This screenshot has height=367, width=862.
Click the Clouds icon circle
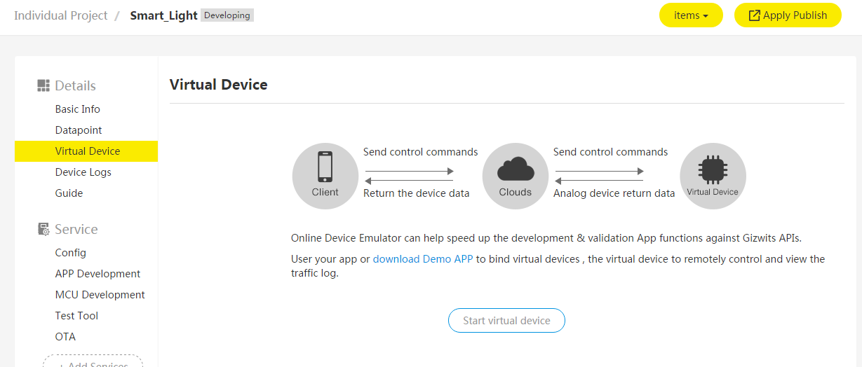coord(516,176)
